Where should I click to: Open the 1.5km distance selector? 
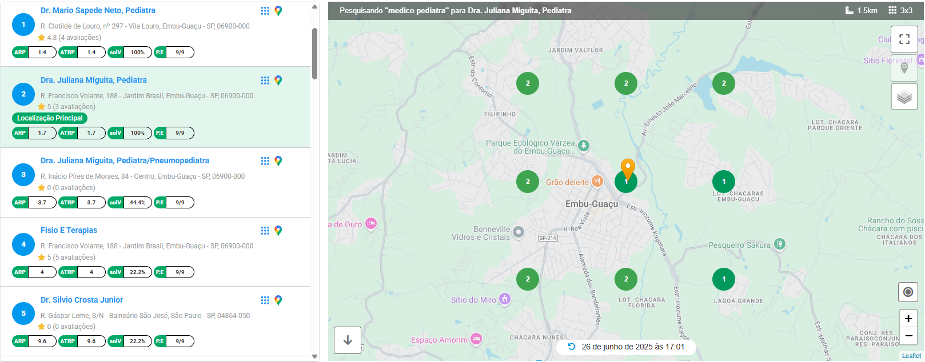pyautogui.click(x=861, y=10)
